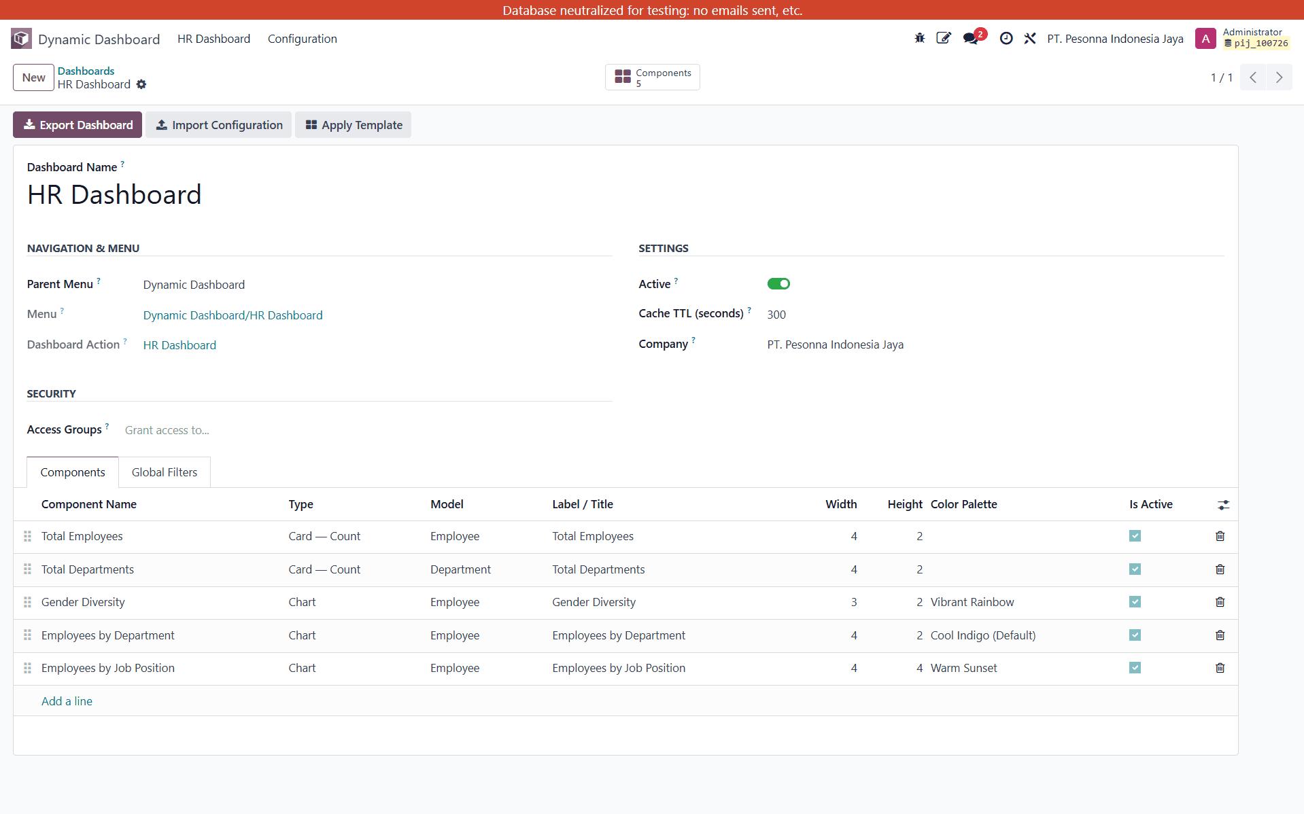This screenshot has height=814, width=1304.
Task: Delete the Gender Diversity component row
Action: [x=1220, y=602]
